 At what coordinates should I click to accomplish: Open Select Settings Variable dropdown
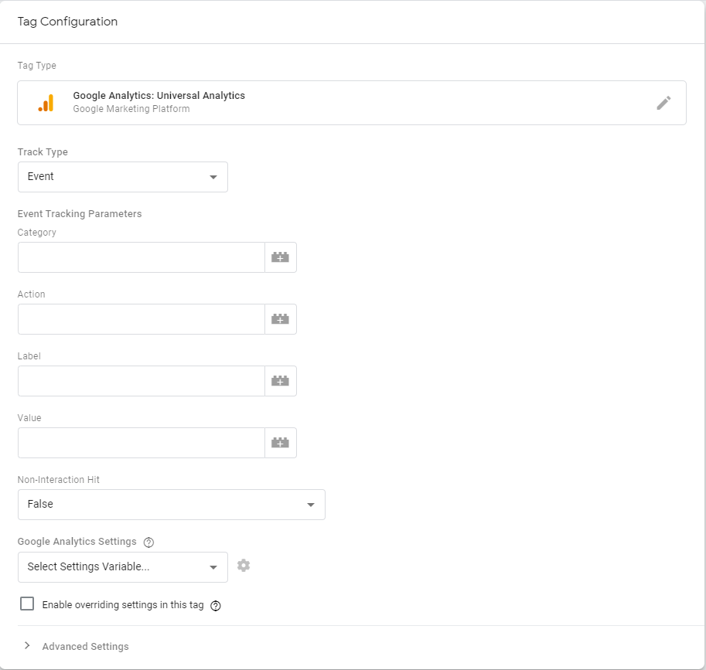[123, 567]
